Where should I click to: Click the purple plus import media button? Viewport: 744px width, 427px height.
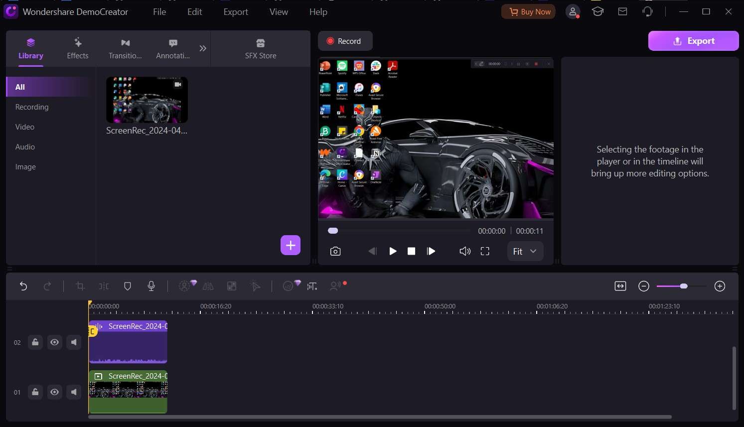(291, 245)
